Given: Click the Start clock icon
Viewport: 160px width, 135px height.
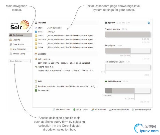Looking at the screenshot, I should [36, 28].
